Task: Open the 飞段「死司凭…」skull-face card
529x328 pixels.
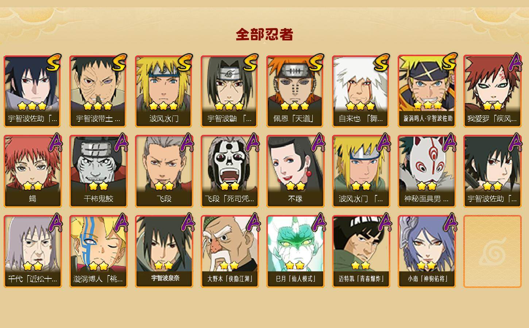Action: coord(229,171)
